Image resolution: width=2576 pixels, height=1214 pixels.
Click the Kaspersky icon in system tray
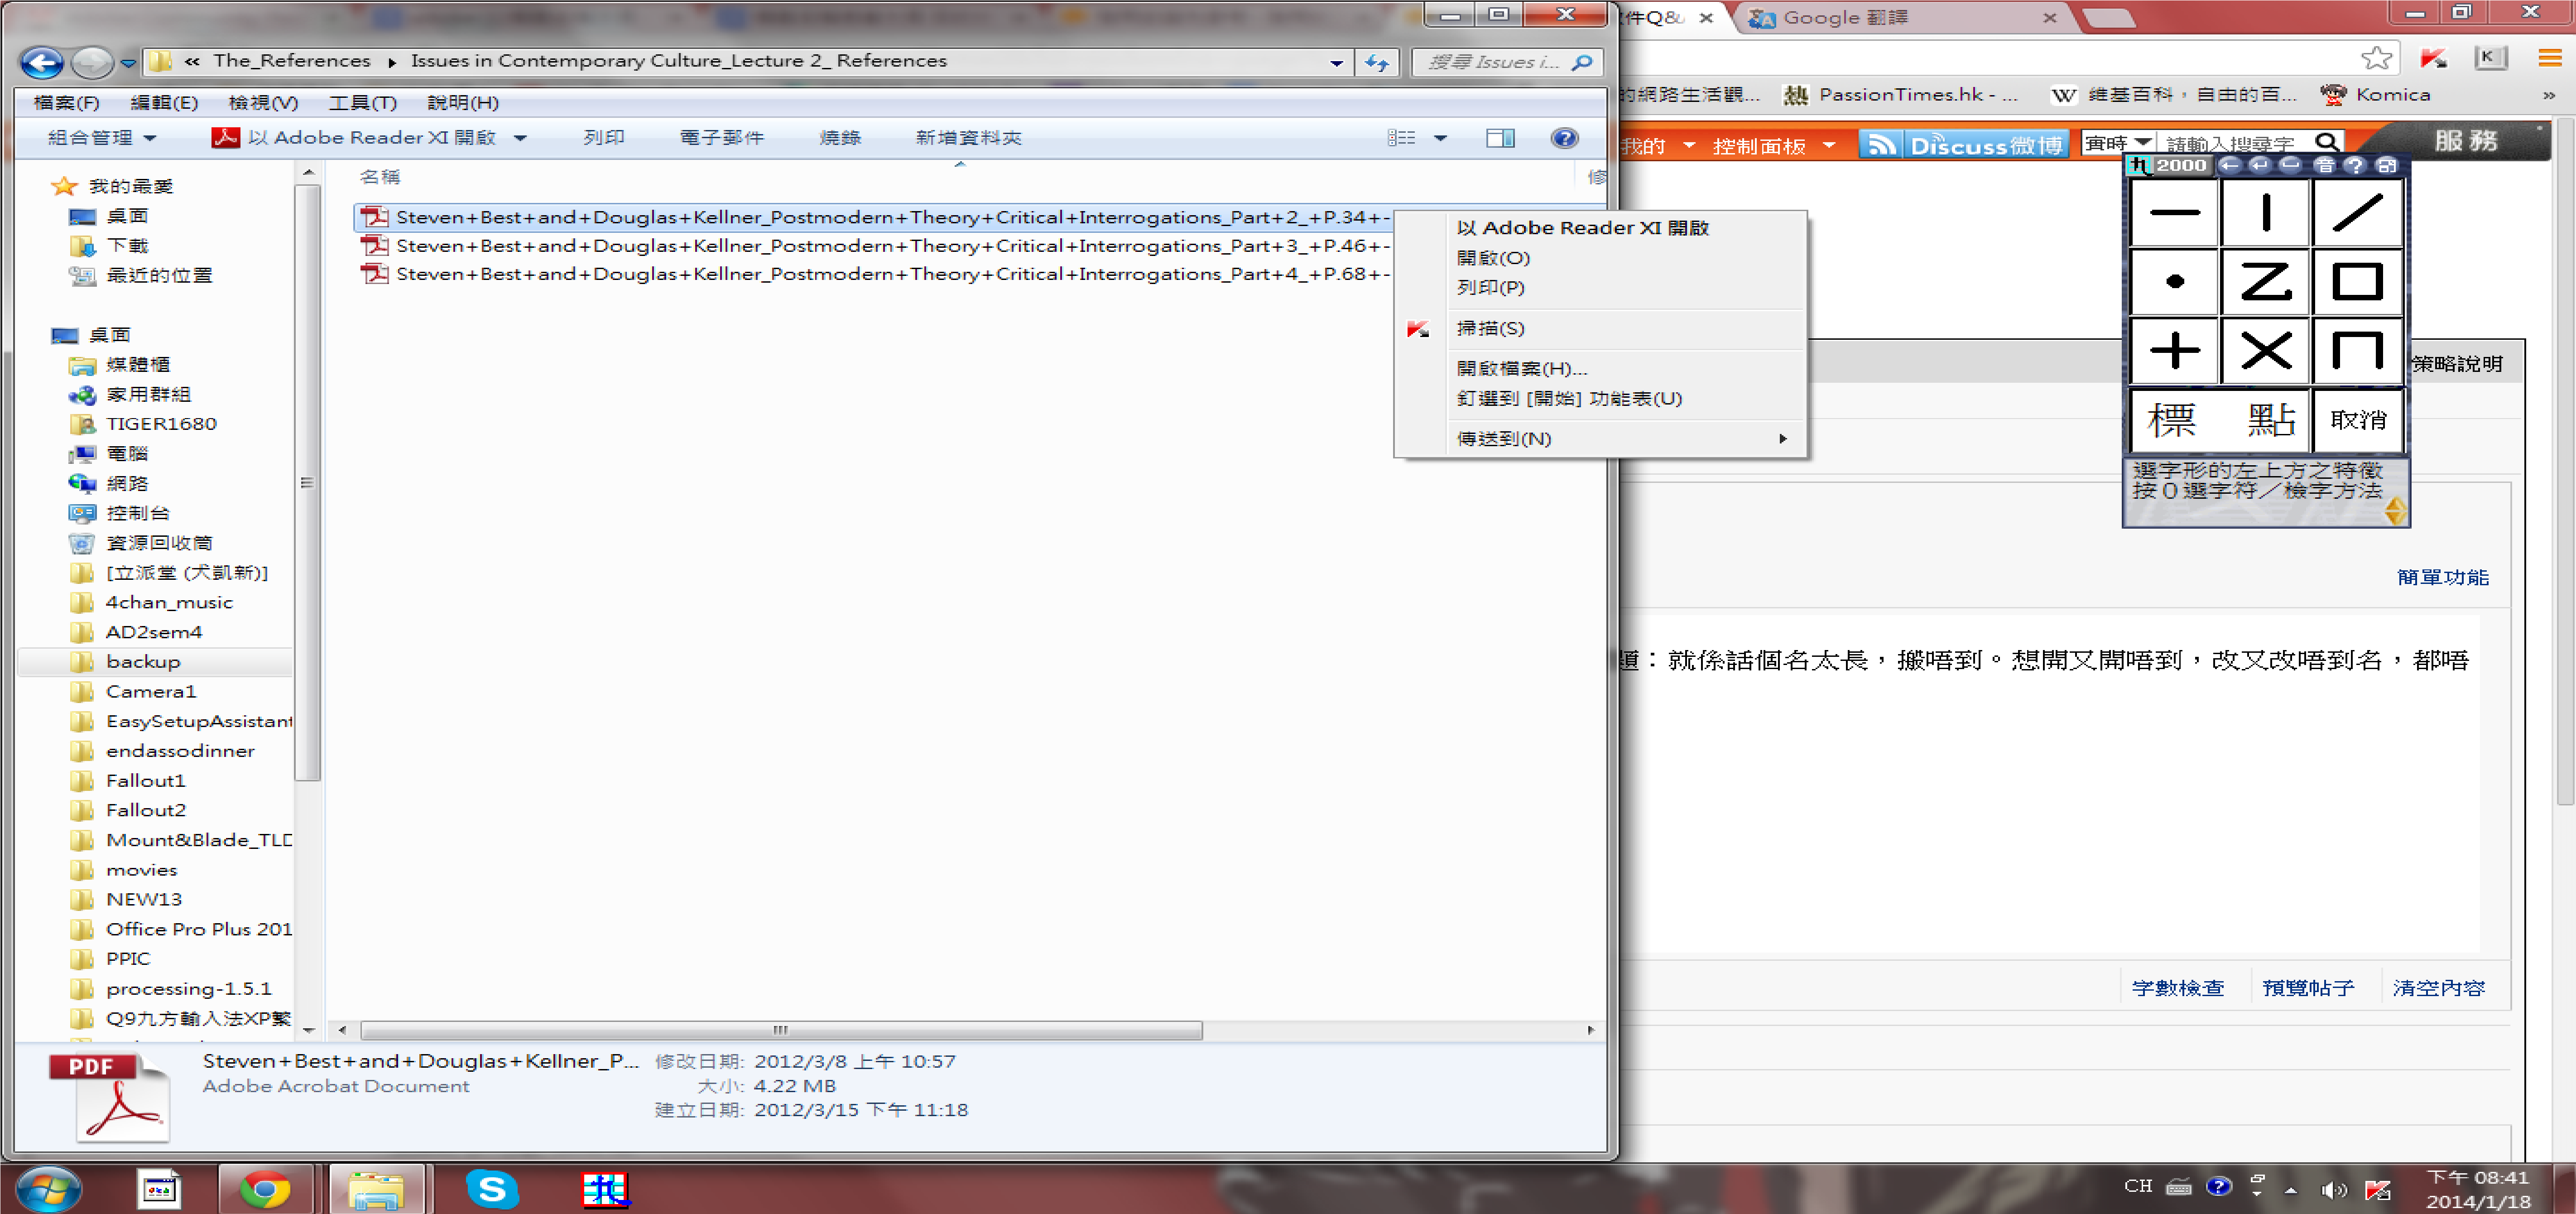pos(2377,1189)
